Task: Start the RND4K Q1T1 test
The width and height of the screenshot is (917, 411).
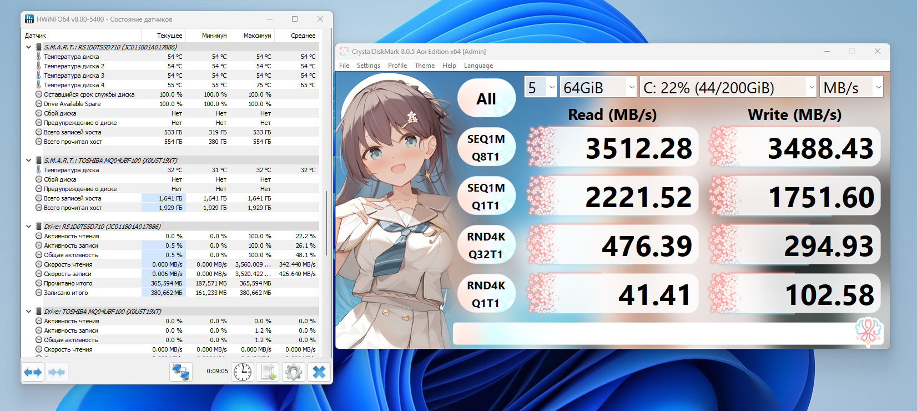Action: click(x=486, y=294)
